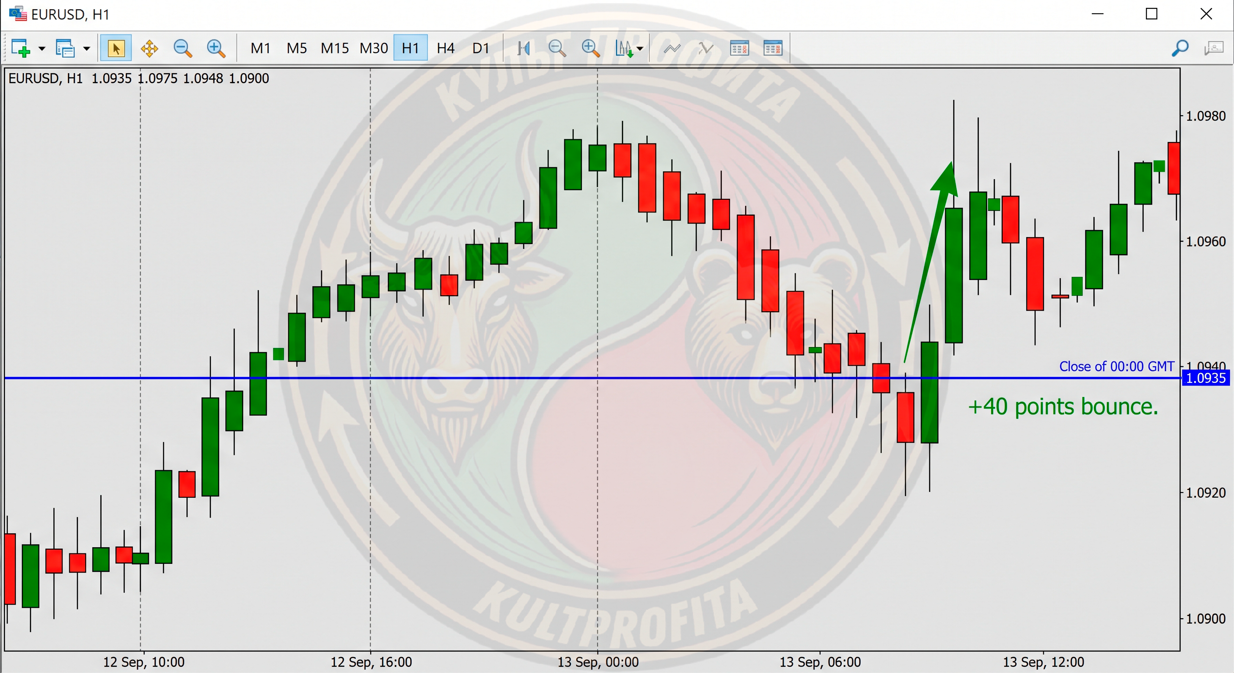Click the 1.0920 price axis label
Image resolution: width=1234 pixels, height=673 pixels.
[1206, 493]
